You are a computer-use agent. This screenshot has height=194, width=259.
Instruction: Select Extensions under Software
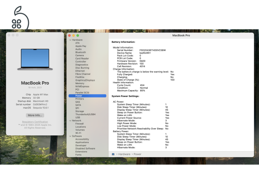point(81,152)
